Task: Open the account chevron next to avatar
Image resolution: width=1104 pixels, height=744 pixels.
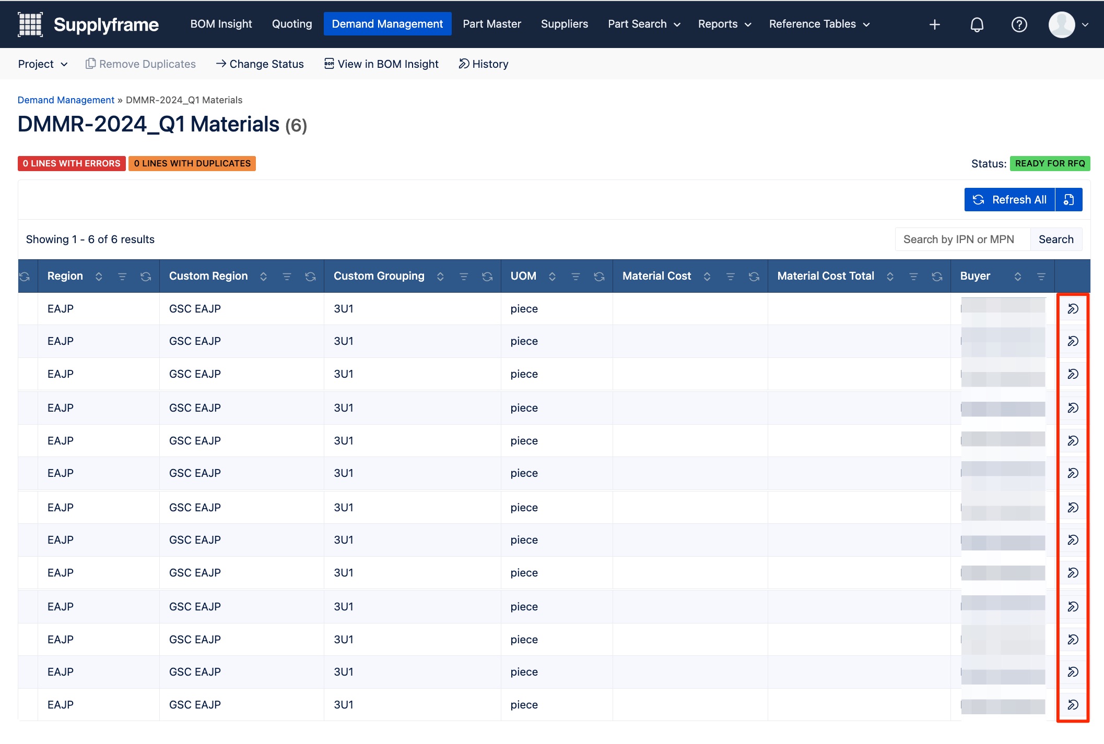Action: tap(1085, 25)
